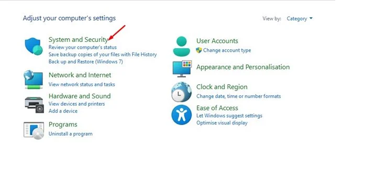Click View devices and printers
Viewport: 385px width, 192px height.
76,104
